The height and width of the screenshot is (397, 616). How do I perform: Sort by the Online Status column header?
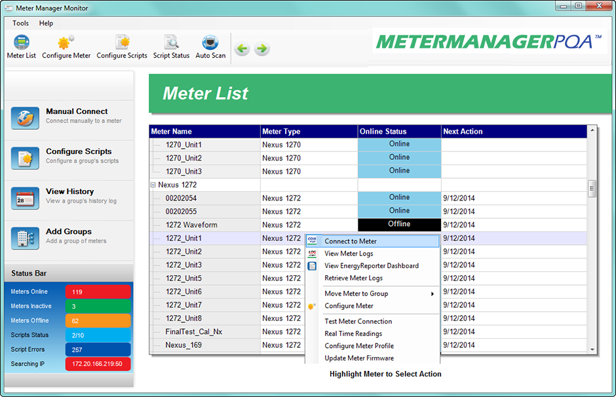(x=399, y=132)
